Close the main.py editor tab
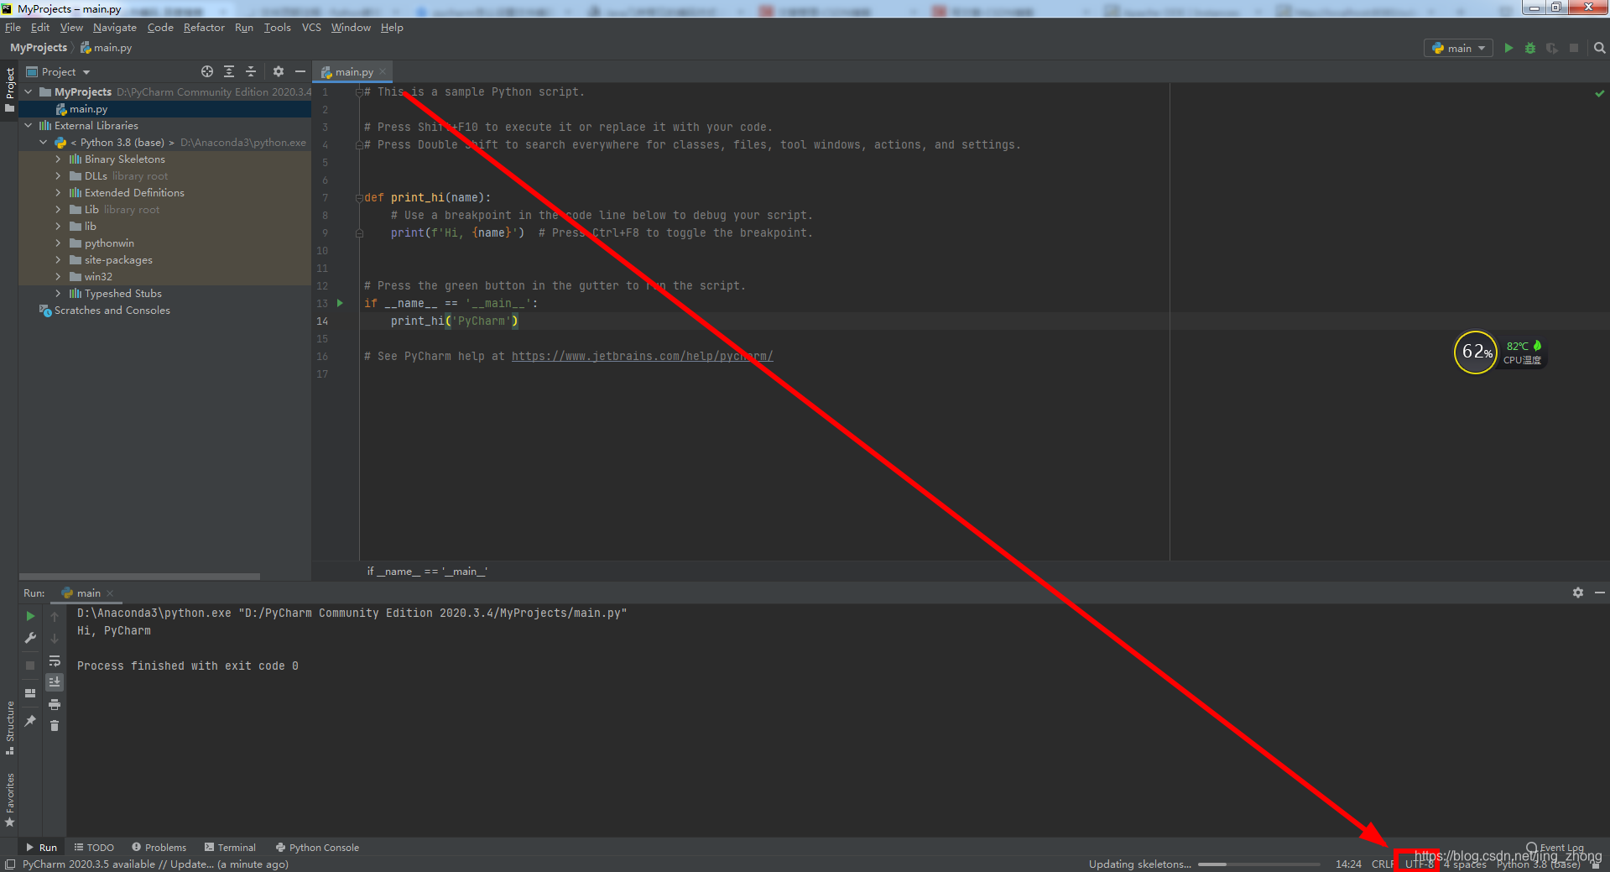The image size is (1610, 872). point(383,72)
